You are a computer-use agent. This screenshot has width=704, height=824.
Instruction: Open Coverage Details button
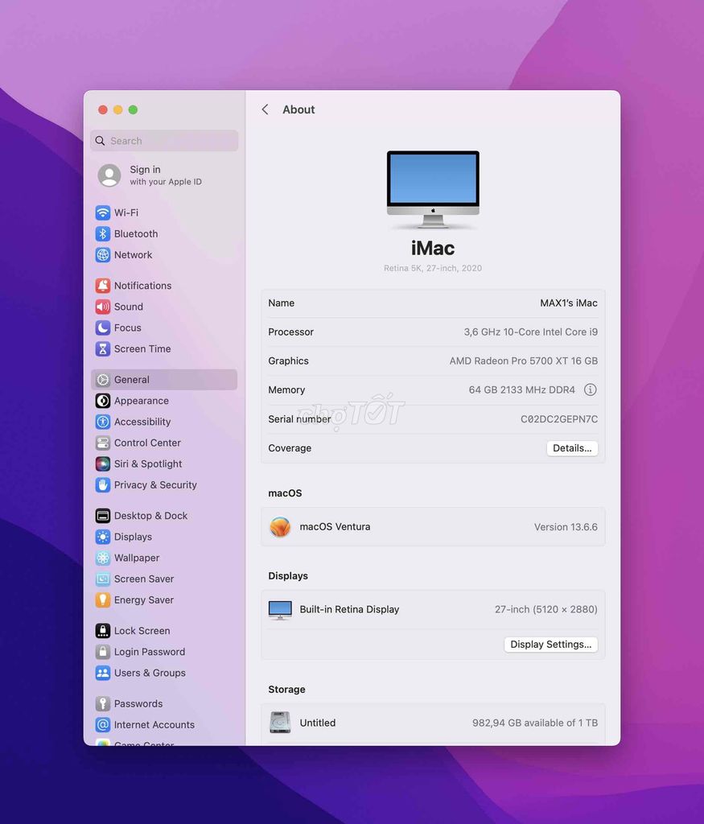(x=572, y=448)
